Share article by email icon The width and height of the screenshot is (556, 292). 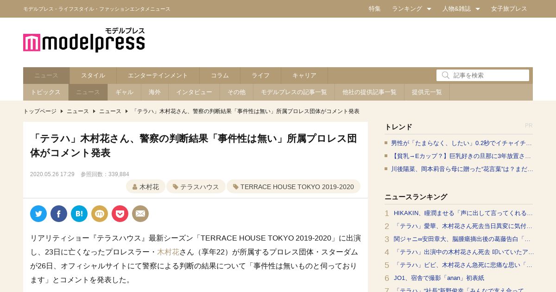click(140, 214)
